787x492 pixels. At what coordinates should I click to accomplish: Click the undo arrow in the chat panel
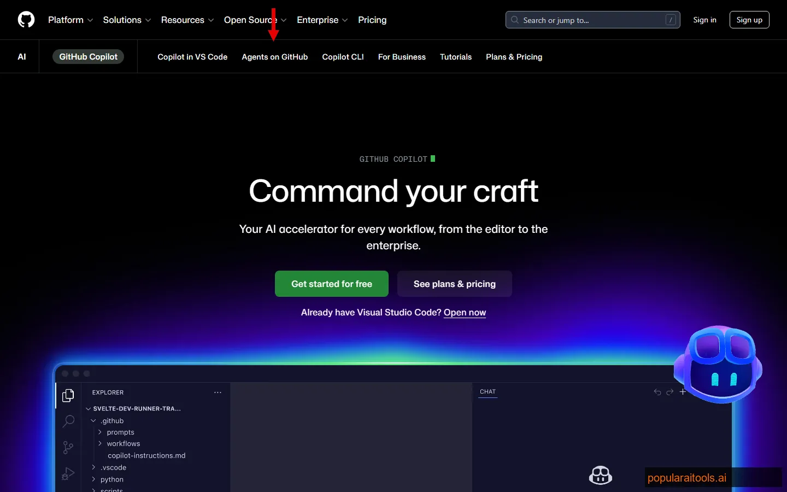click(657, 392)
